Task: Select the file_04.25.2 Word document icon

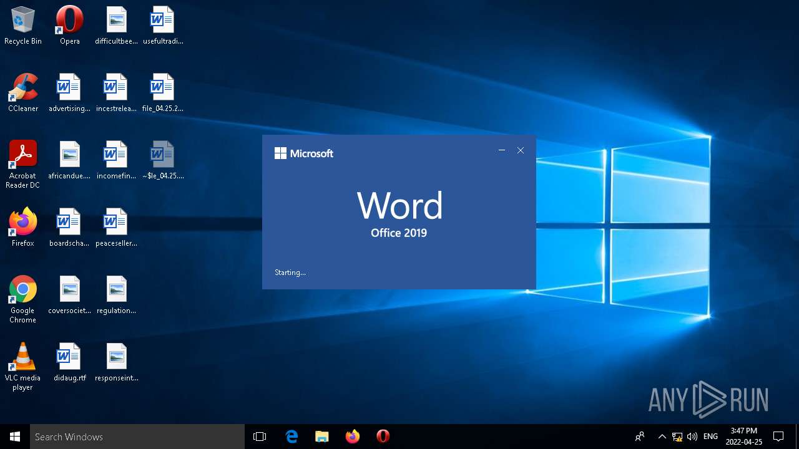Action: [162, 92]
